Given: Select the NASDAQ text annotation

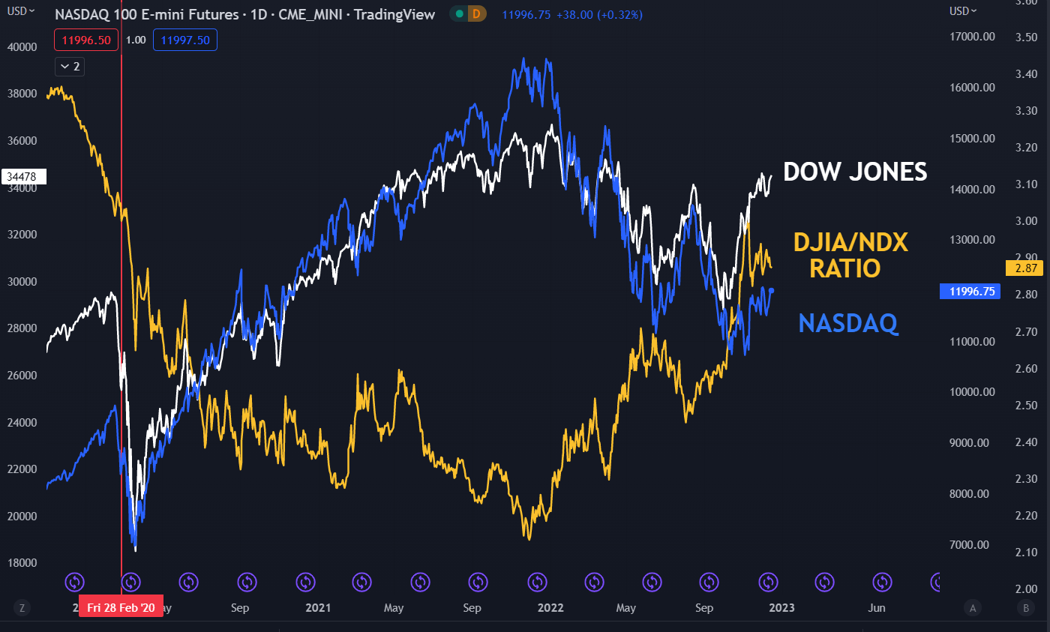Looking at the screenshot, I should tap(848, 323).
